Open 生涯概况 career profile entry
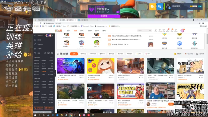Viewport: 208px width, 117px height. click(11, 74)
